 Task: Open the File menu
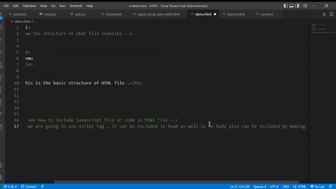(6, 6)
